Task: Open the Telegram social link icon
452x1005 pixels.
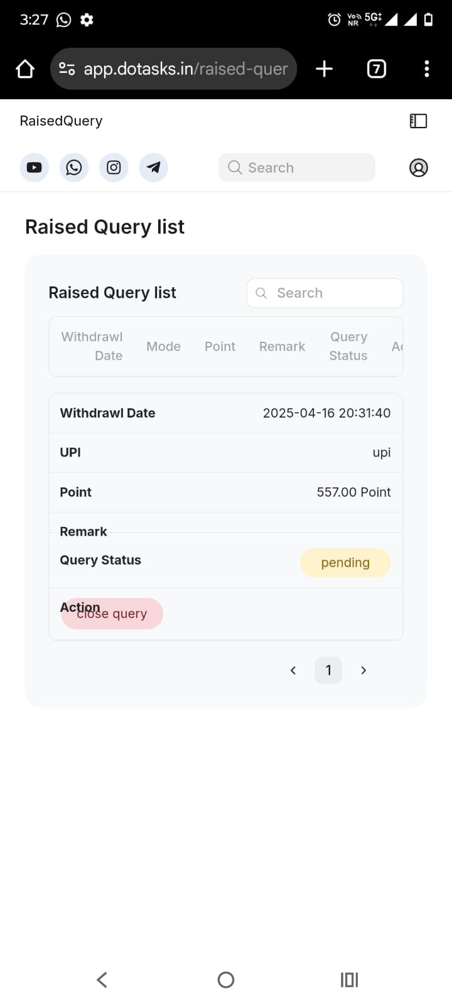Action: pyautogui.click(x=153, y=168)
